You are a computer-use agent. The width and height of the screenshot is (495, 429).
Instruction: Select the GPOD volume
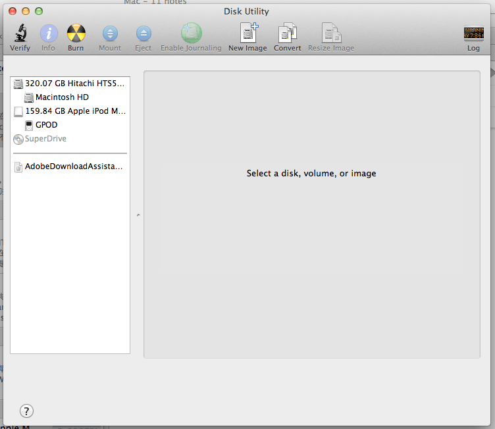pyautogui.click(x=46, y=125)
